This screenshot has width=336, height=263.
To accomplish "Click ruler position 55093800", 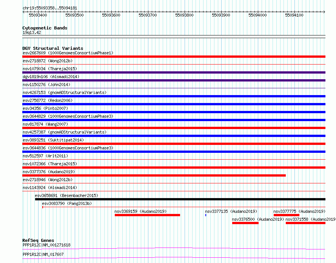I will tap(184, 15).
